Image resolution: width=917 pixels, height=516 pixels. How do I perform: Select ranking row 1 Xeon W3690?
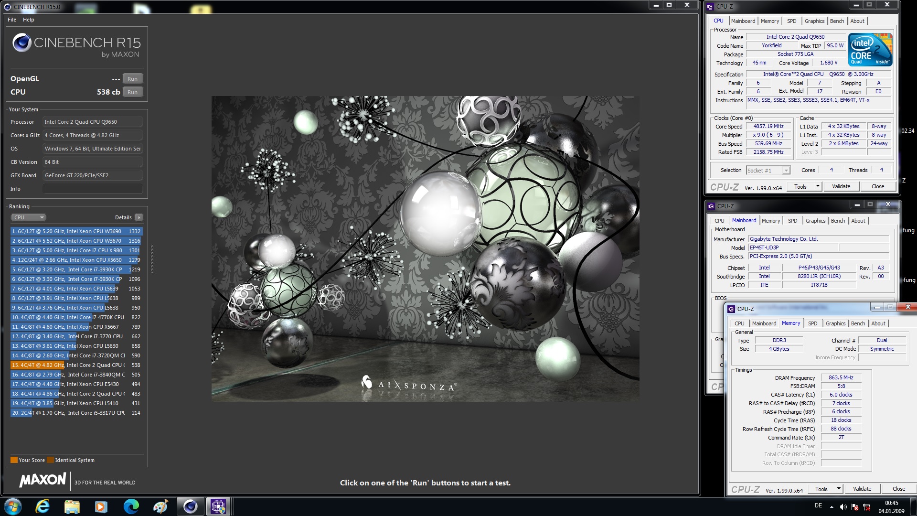76,231
